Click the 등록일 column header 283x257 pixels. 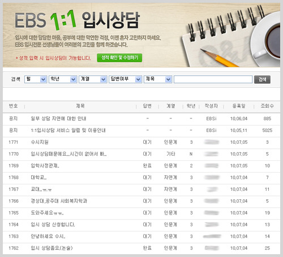(239, 106)
